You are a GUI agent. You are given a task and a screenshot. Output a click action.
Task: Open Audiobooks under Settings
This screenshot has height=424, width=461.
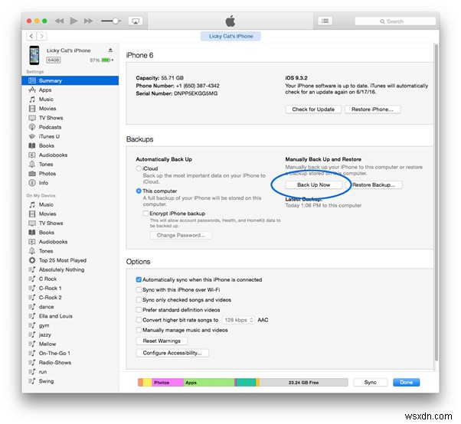pyautogui.click(x=70, y=155)
